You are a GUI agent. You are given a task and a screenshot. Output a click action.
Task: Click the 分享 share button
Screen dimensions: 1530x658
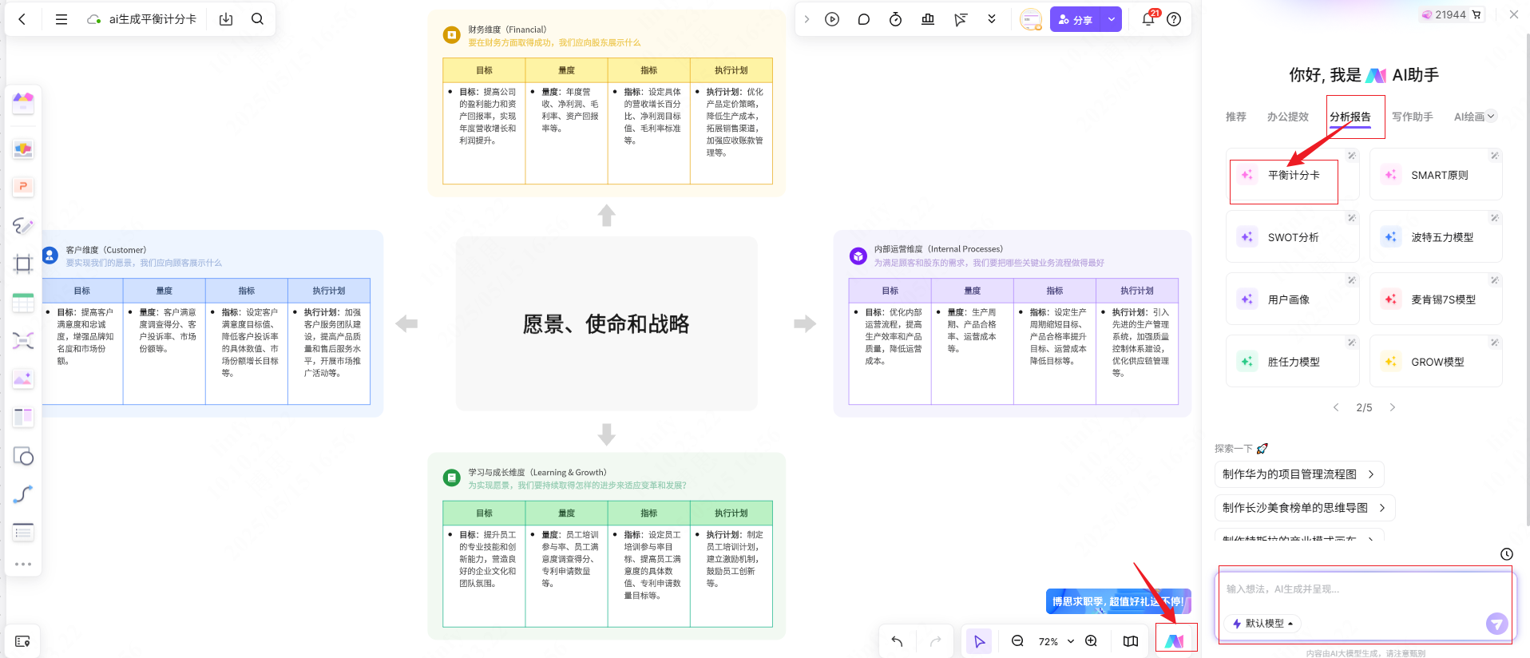point(1076,19)
